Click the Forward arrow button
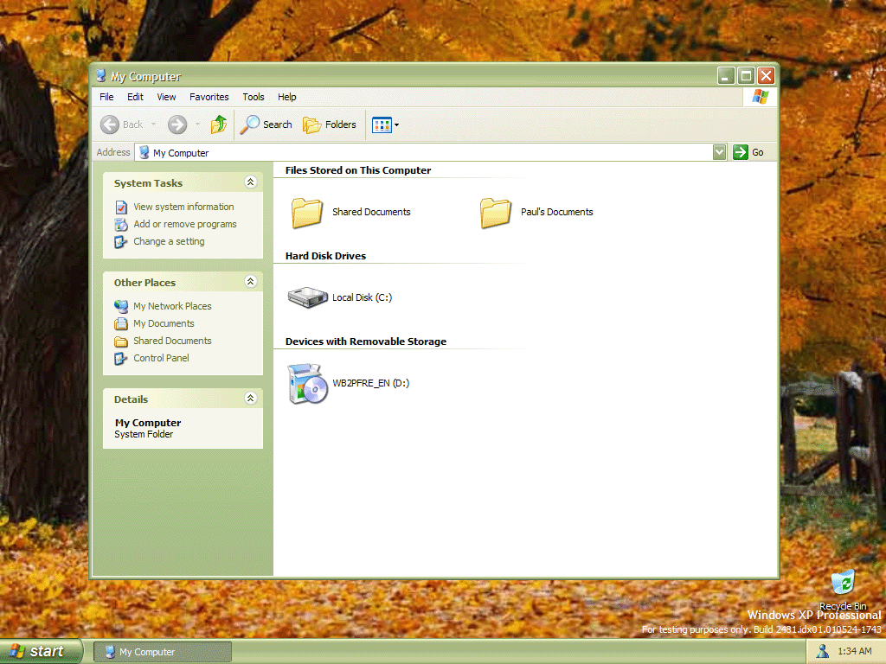Viewport: 886px width, 664px height. point(177,124)
